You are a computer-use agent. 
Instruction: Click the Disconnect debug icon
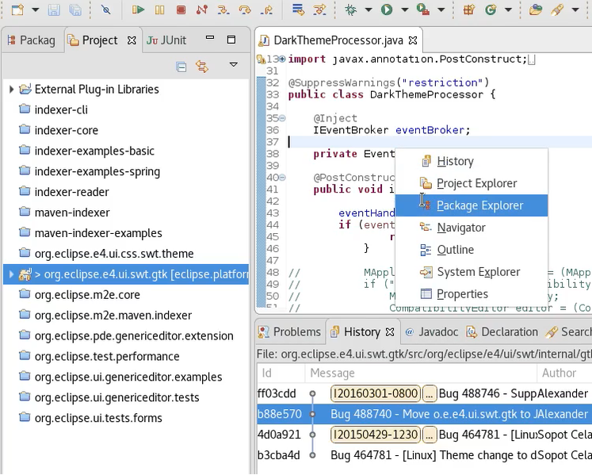click(202, 10)
